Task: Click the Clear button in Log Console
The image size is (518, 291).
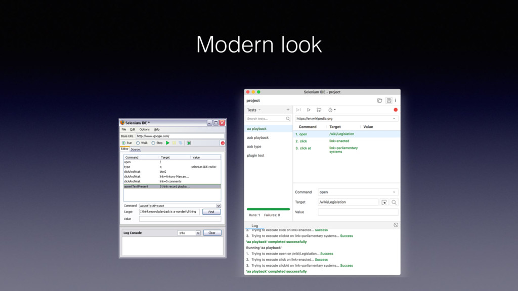Action: [212, 233]
